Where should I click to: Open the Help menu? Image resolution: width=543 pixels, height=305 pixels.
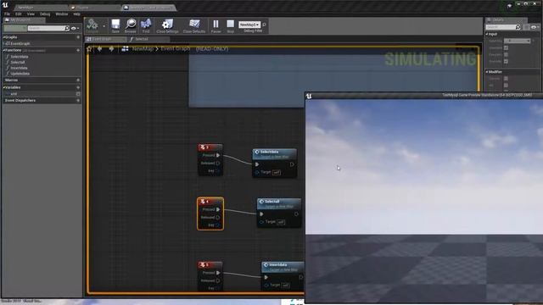[x=77, y=14]
